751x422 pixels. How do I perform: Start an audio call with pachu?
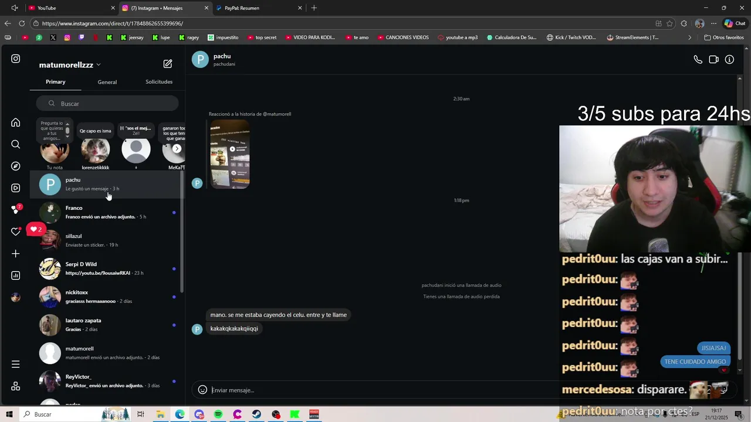coord(698,59)
